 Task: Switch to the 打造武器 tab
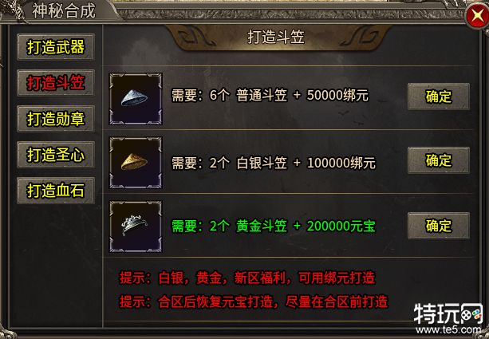[56, 47]
